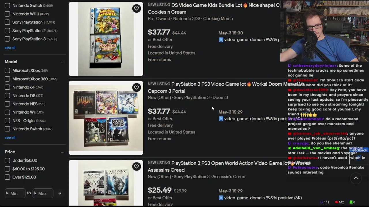
Task: Toggle the Nintendo 64 model checkbox
Action: click(7, 87)
